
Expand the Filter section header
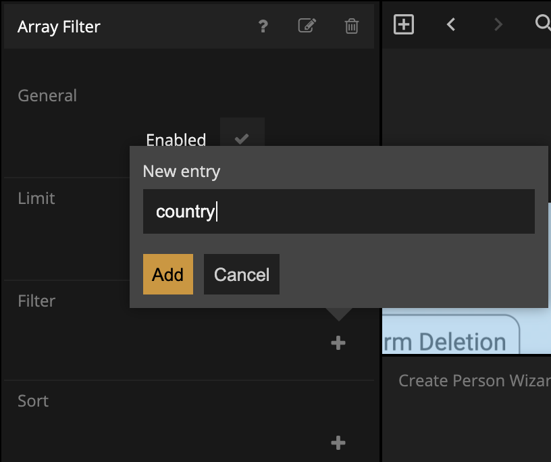click(x=36, y=301)
